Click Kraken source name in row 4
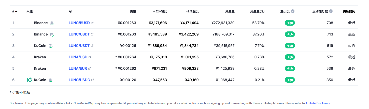The height and width of the screenshot is (109, 369). click(40, 57)
